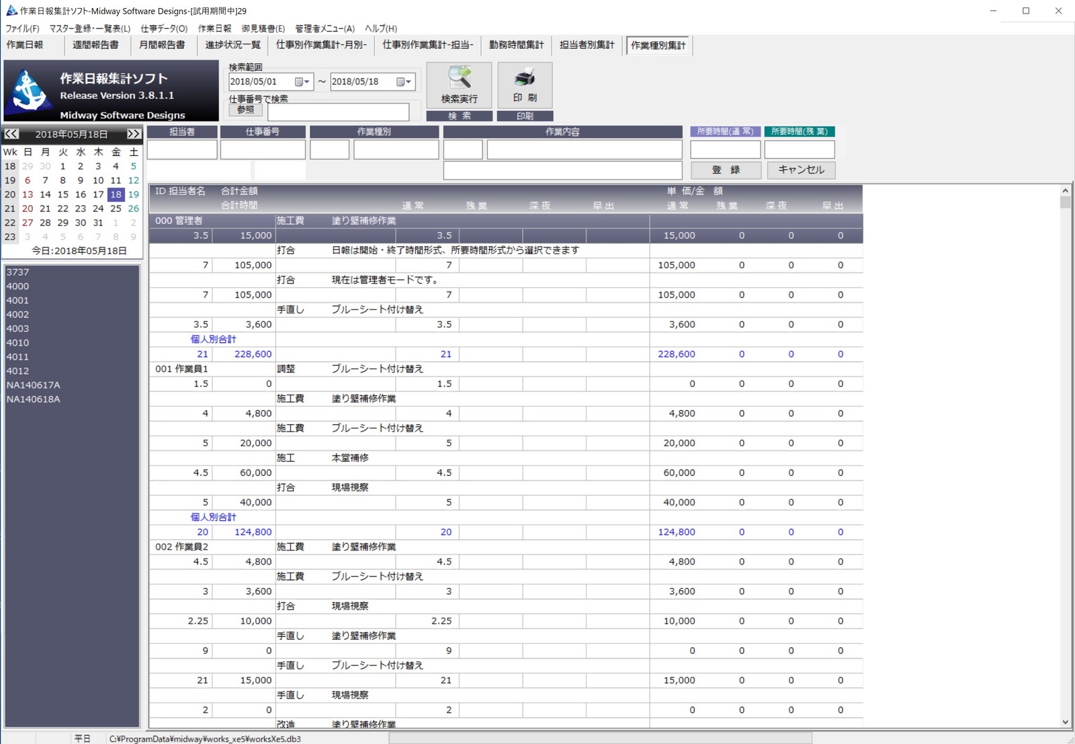The height and width of the screenshot is (744, 1075).
Task: Open ファイル(F) menu
Action: pos(22,28)
